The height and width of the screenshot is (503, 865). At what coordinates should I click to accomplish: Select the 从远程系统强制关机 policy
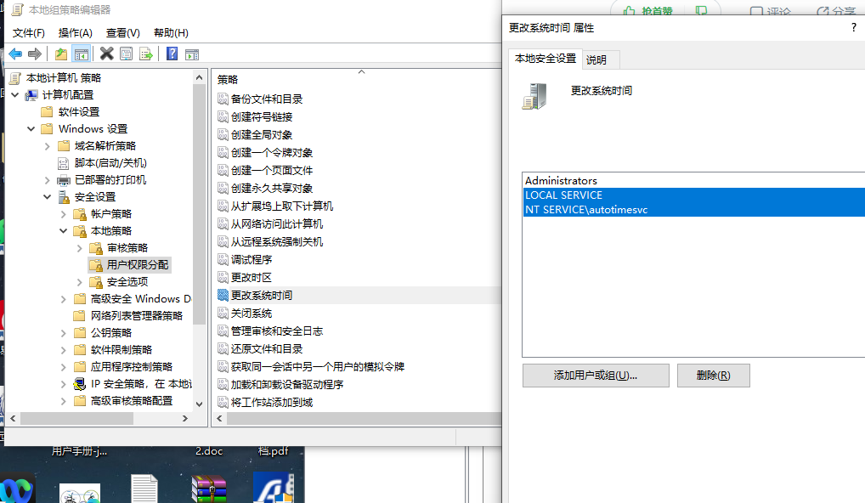tap(277, 241)
